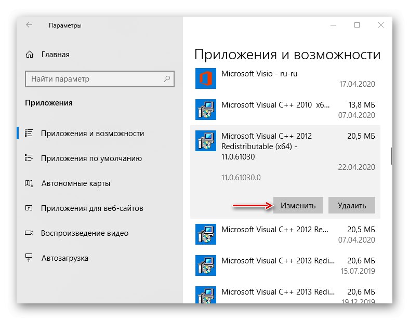Click the expanded Visual C++ 2012 x64 icon
Image resolution: width=409 pixels, height=320 pixels.
coord(206,141)
